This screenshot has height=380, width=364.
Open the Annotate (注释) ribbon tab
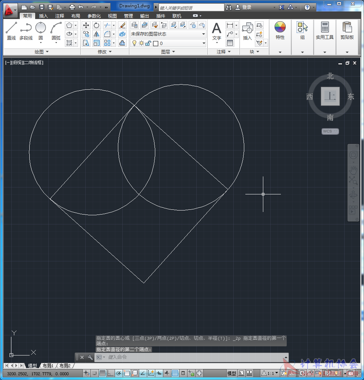pyautogui.click(x=59, y=16)
